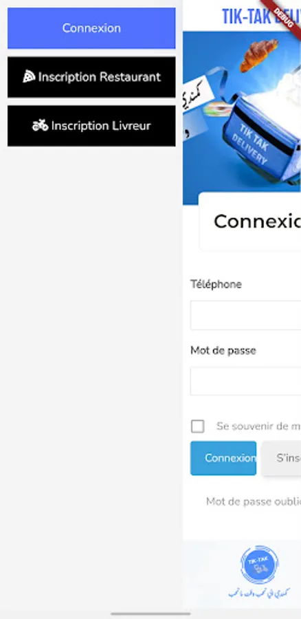Tap the round Tik-Tak logo at bottom
Screen dimensions: 301x619
point(260,565)
